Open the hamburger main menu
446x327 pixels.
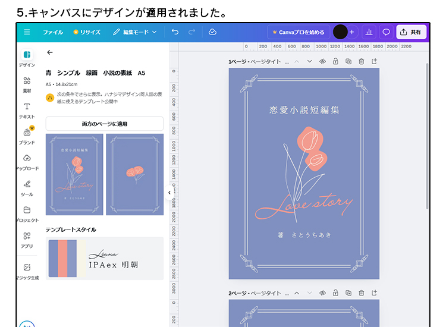pyautogui.click(x=27, y=32)
